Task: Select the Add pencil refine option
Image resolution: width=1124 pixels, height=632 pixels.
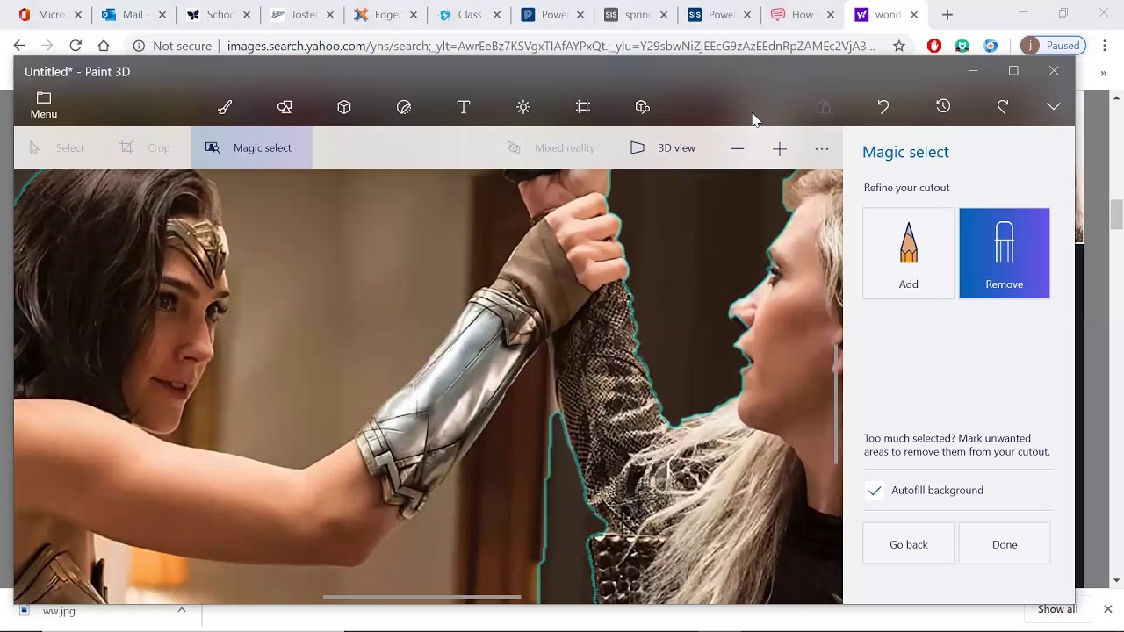Action: coord(909,254)
